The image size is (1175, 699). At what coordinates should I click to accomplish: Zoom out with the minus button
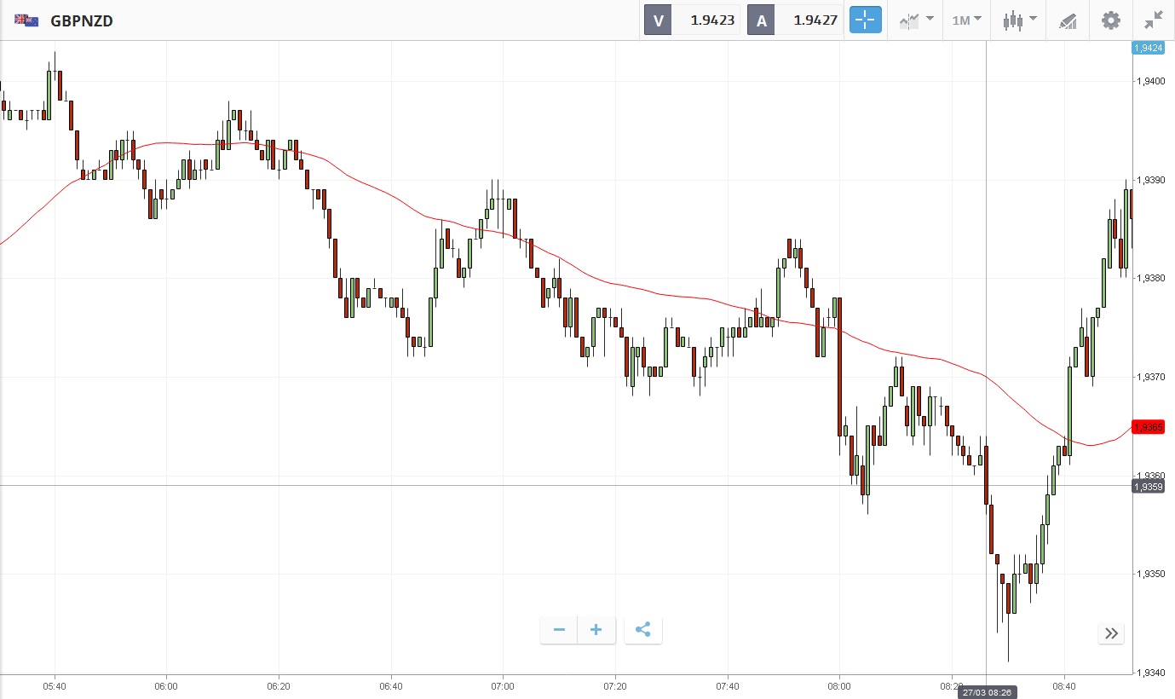(560, 630)
